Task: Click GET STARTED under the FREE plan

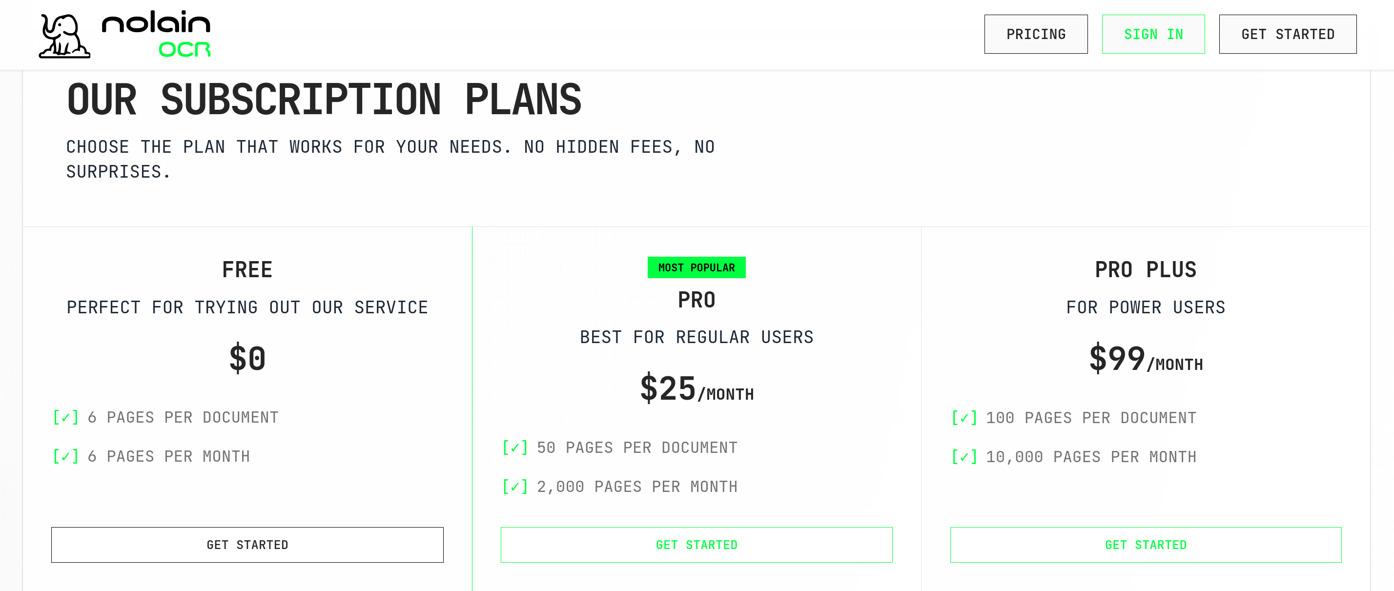Action: (247, 545)
